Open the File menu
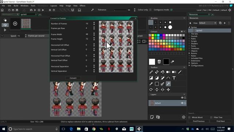This screenshot has width=234, height=132. 3,6
